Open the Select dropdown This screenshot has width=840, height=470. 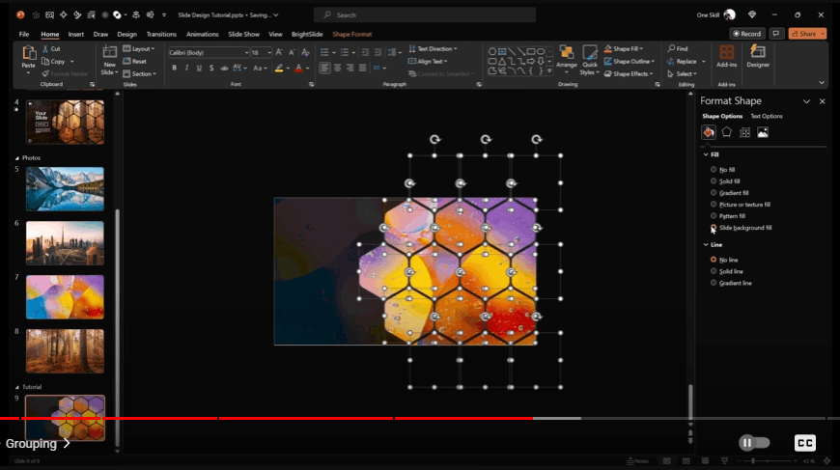[682, 74]
